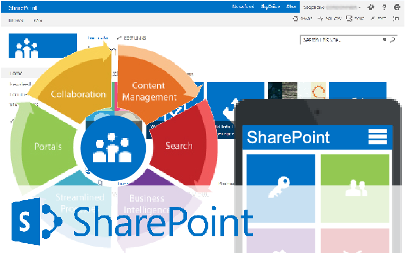Click the team site logo image
This screenshot has height=253, width=405.
click(x=43, y=46)
